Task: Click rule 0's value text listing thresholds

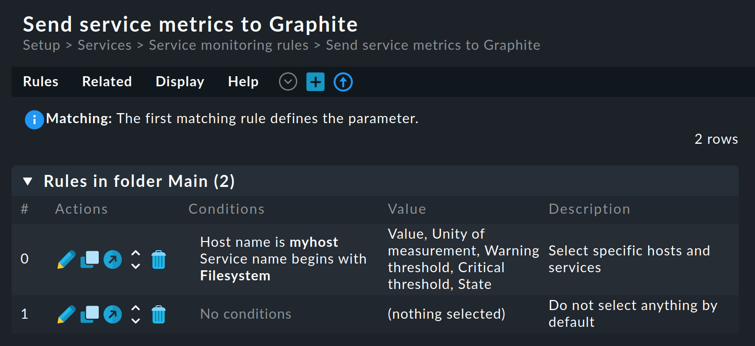Action: (x=463, y=259)
